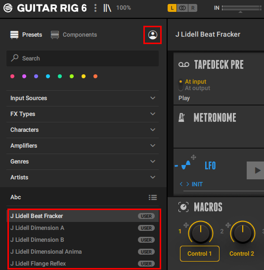Image resolution: width=264 pixels, height=270 pixels.
Task: Go to next LFO preset arrow
Action: tap(188, 184)
